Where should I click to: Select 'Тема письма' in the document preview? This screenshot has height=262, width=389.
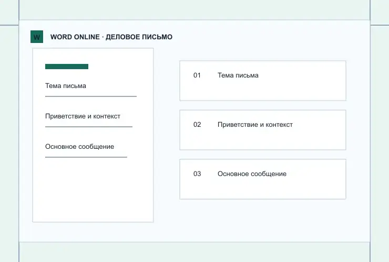[x=66, y=86]
